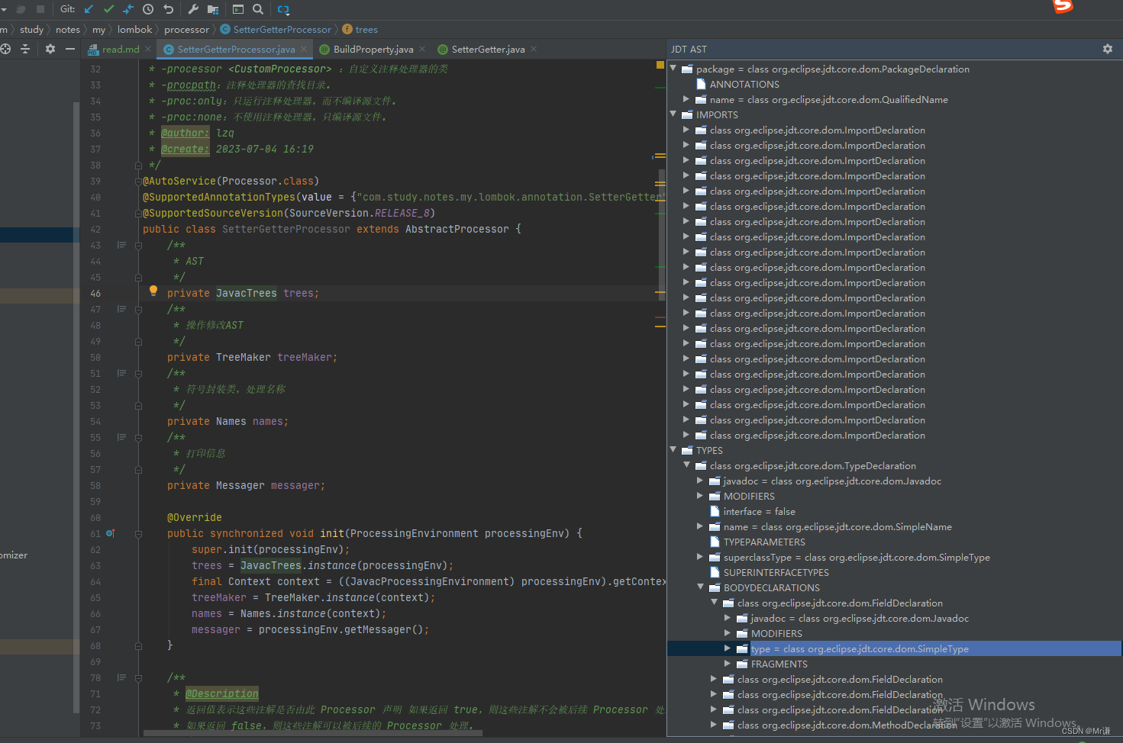
Task: Toggle rendered doc view at line 47
Action: click(x=121, y=309)
